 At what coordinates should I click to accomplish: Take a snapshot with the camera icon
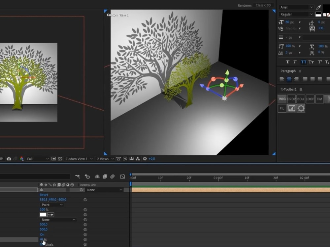[x=9, y=159]
